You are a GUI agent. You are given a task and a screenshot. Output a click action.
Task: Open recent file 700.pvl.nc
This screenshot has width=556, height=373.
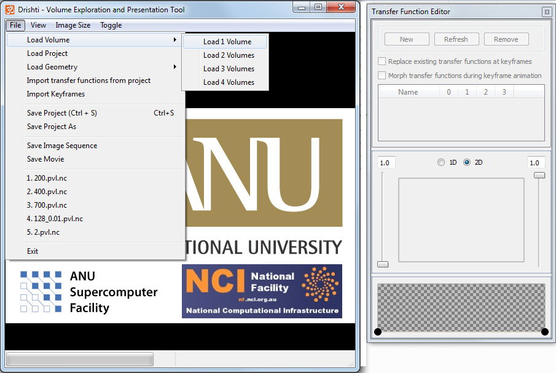point(95,205)
